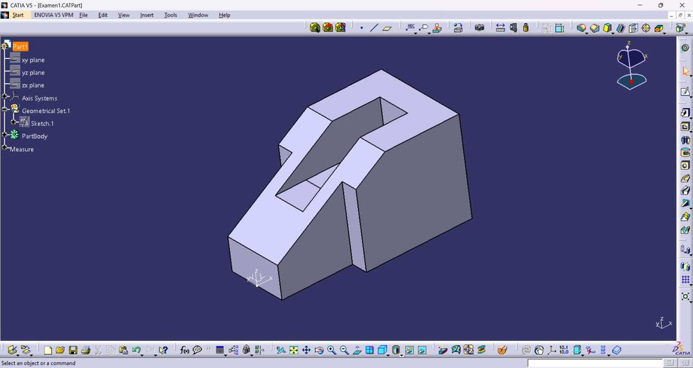693x368 pixels.
Task: Collapse the Geometrical Set.1 node
Action: 4,109
